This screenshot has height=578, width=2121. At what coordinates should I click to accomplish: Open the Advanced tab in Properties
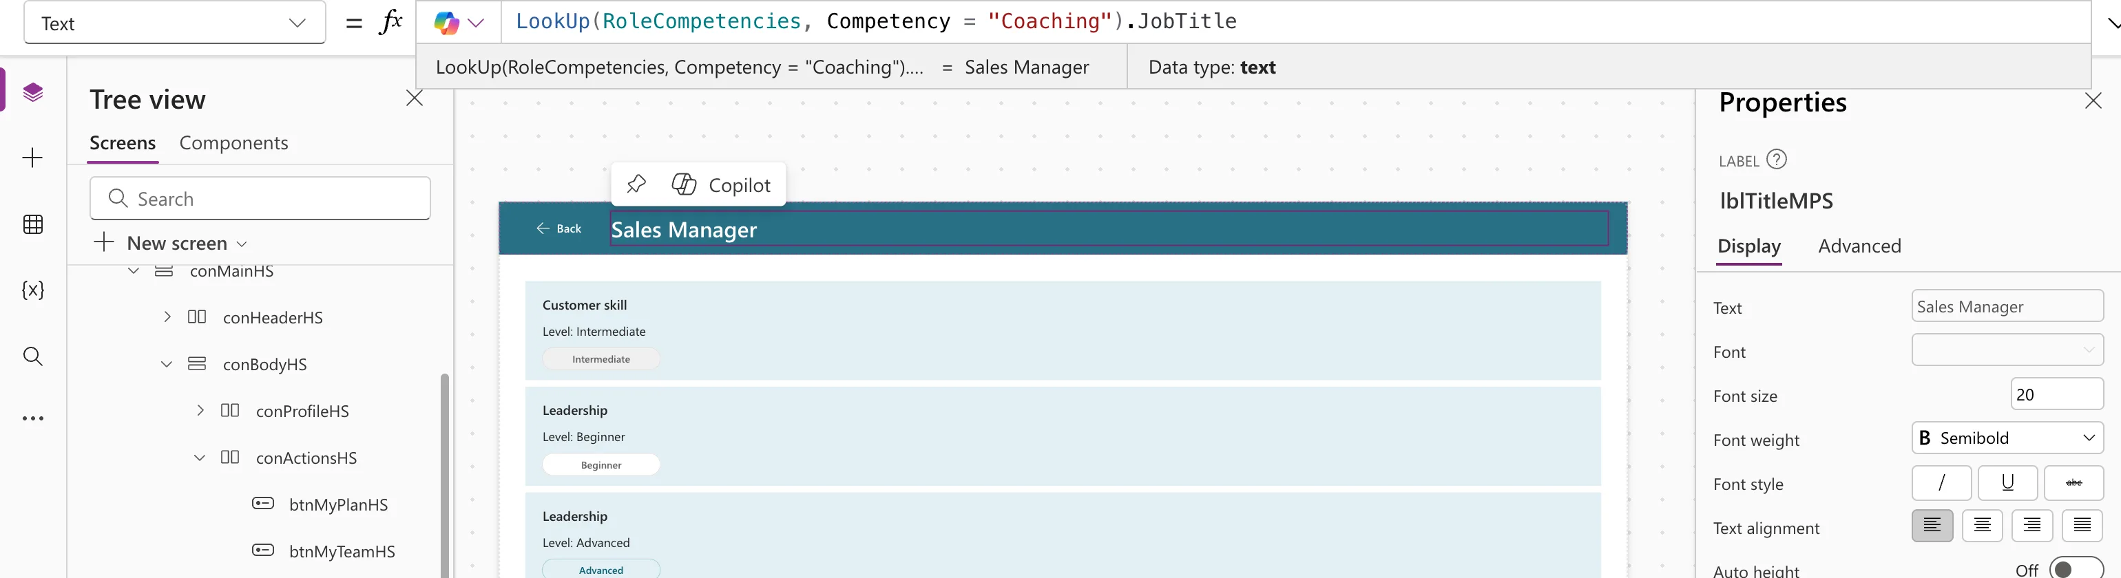(1859, 246)
